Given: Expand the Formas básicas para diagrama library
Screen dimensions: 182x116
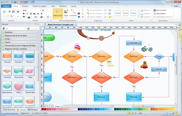Looking at the screenshot, I should click(20, 45).
